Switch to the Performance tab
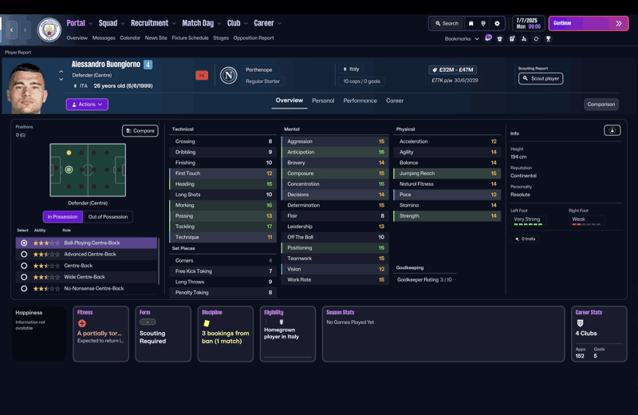Screen dimensions: 638x415 (x=360, y=101)
